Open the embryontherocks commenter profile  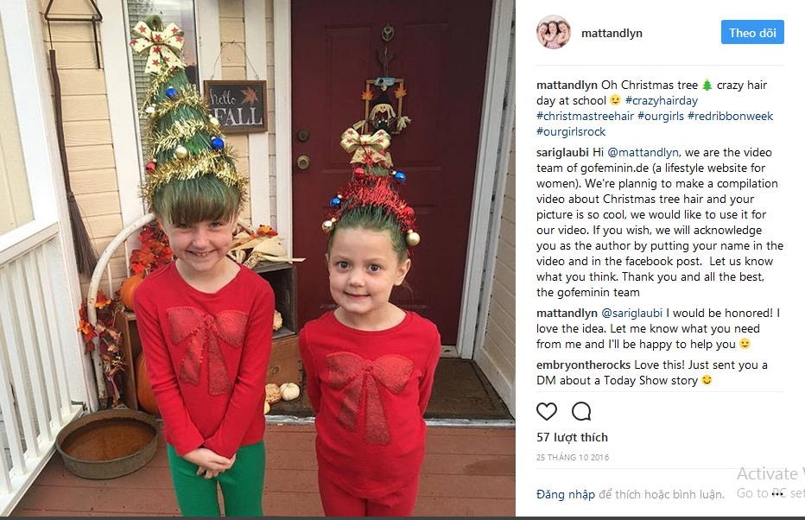[583, 365]
